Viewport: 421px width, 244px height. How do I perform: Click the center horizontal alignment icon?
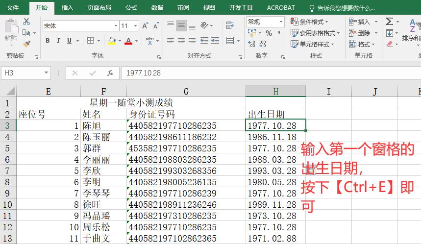click(181, 41)
